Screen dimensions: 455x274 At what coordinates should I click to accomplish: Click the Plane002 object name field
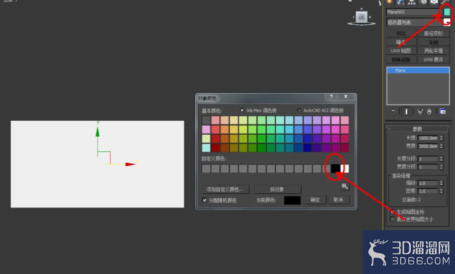click(414, 12)
